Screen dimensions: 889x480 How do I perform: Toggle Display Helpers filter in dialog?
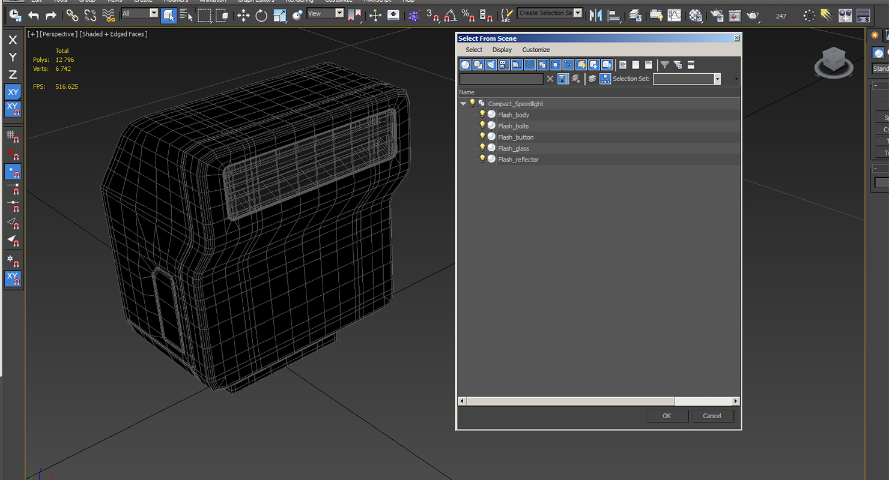click(517, 65)
